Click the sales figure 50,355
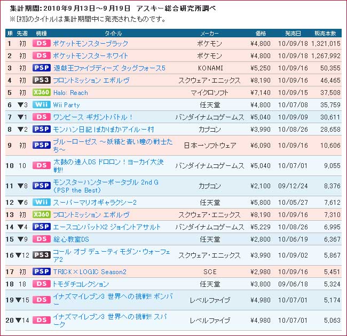Image resolution: width=347 pixels, height=336 pixels. (x=330, y=68)
